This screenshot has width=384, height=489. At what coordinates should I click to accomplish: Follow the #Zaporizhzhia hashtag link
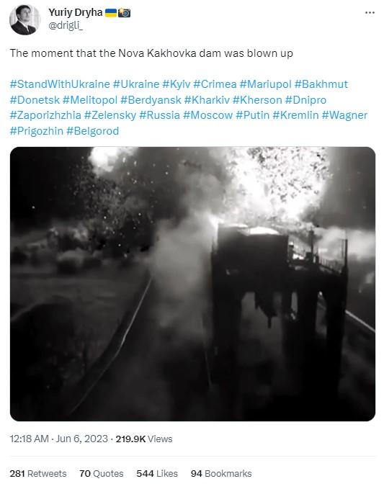click(45, 115)
